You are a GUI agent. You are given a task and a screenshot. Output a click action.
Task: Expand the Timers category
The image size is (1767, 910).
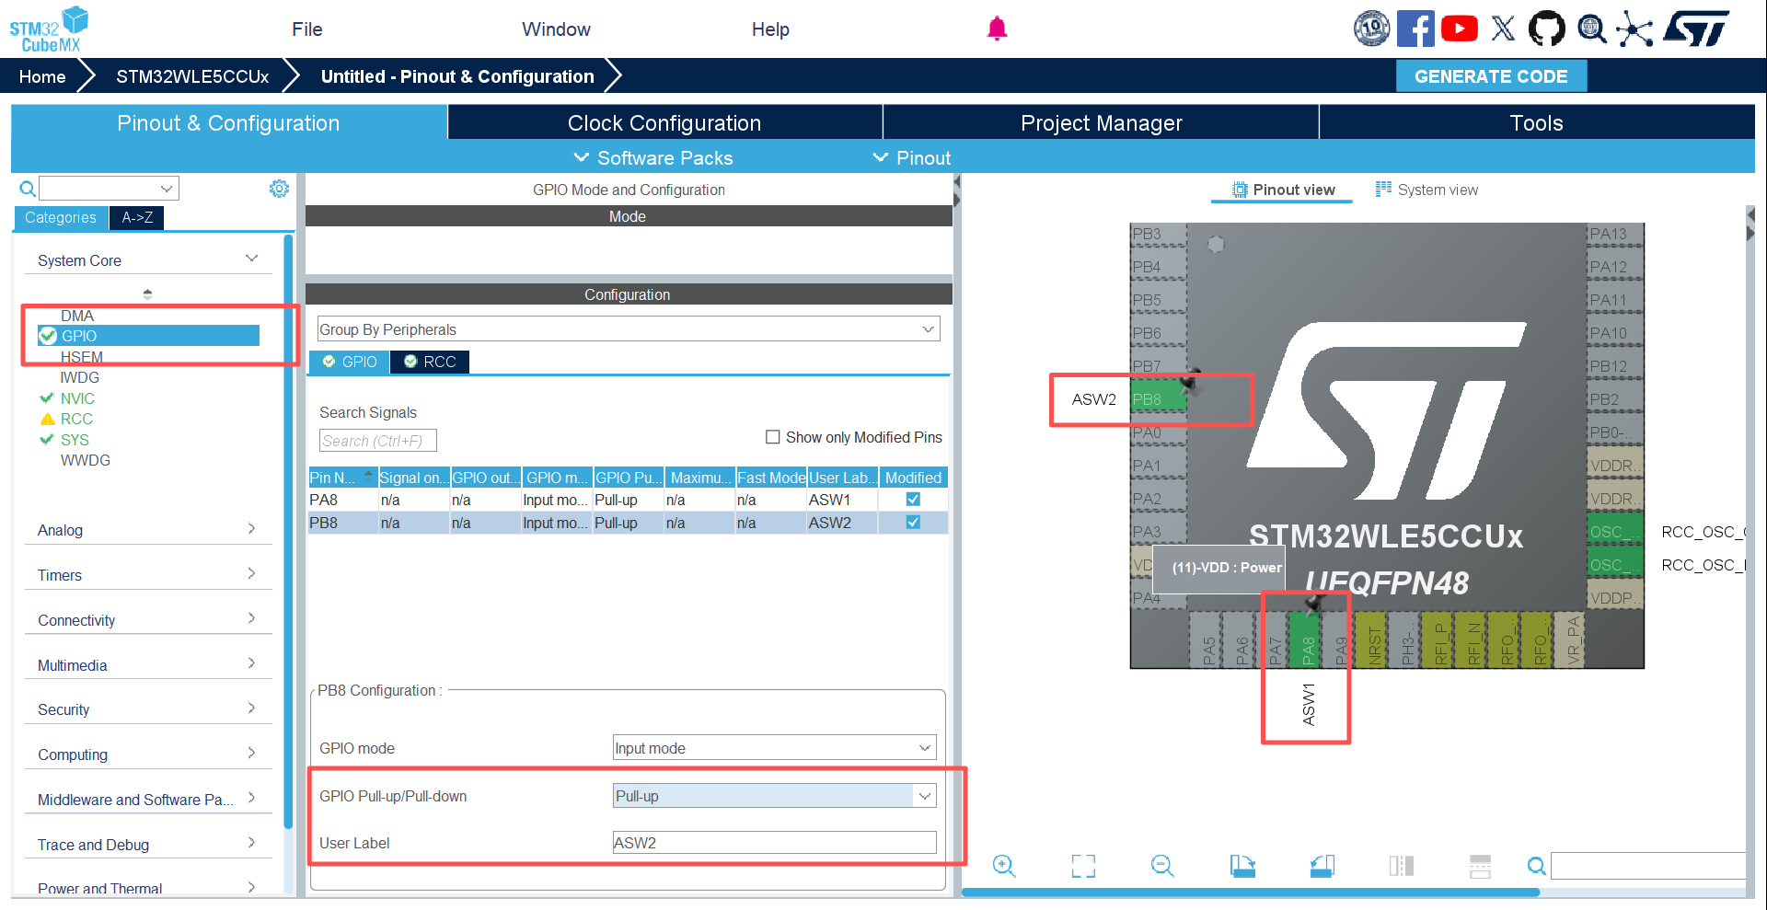tap(251, 573)
